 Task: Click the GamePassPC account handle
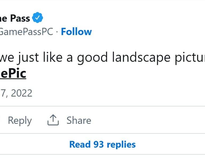pos(26,32)
